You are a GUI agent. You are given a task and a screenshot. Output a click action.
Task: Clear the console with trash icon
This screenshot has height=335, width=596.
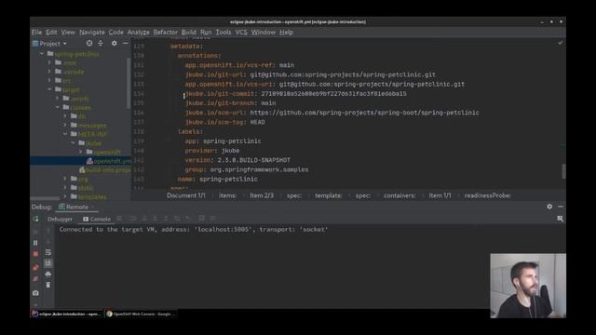[48, 285]
